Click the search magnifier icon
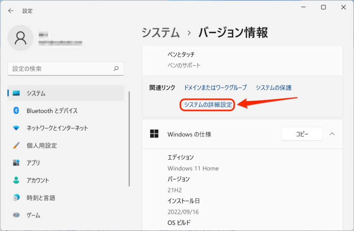The width and height of the screenshot is (354, 231). tap(116, 68)
